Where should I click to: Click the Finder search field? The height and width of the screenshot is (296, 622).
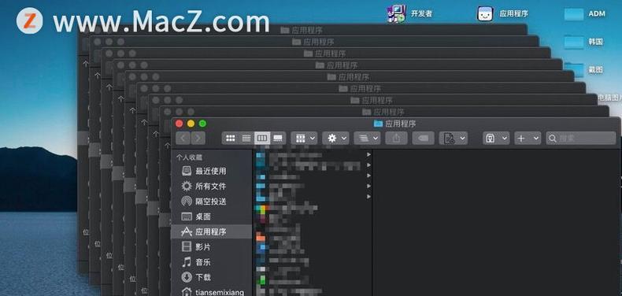[x=581, y=138]
